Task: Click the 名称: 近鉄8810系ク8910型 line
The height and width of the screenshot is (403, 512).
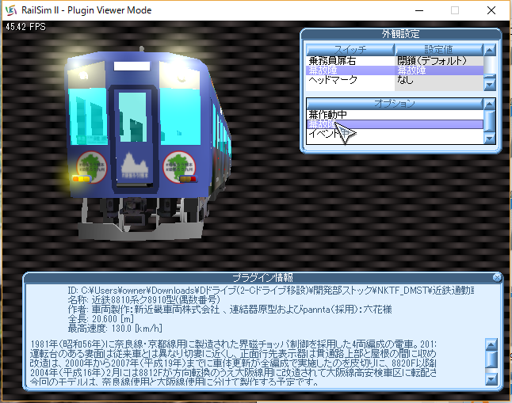Action: coord(144,299)
